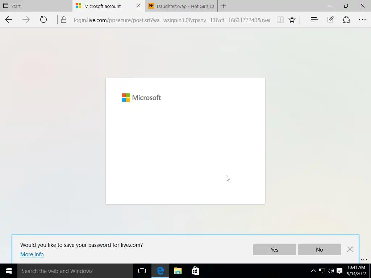Open a new tab with plus

(x=223, y=6)
